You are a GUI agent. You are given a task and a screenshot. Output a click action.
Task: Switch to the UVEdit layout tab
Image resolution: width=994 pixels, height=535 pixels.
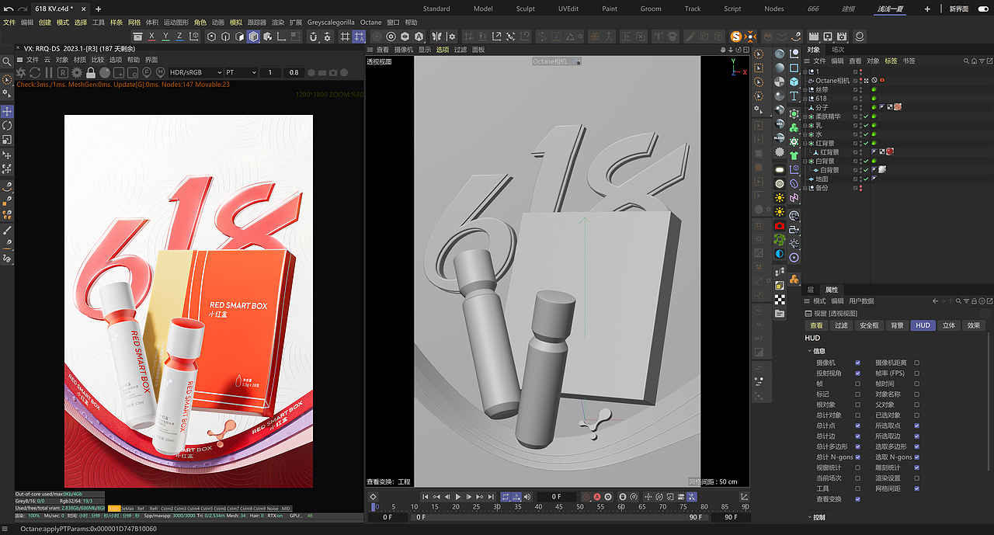(568, 9)
